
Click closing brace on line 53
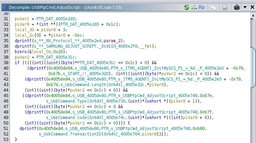(x=16, y=140)
